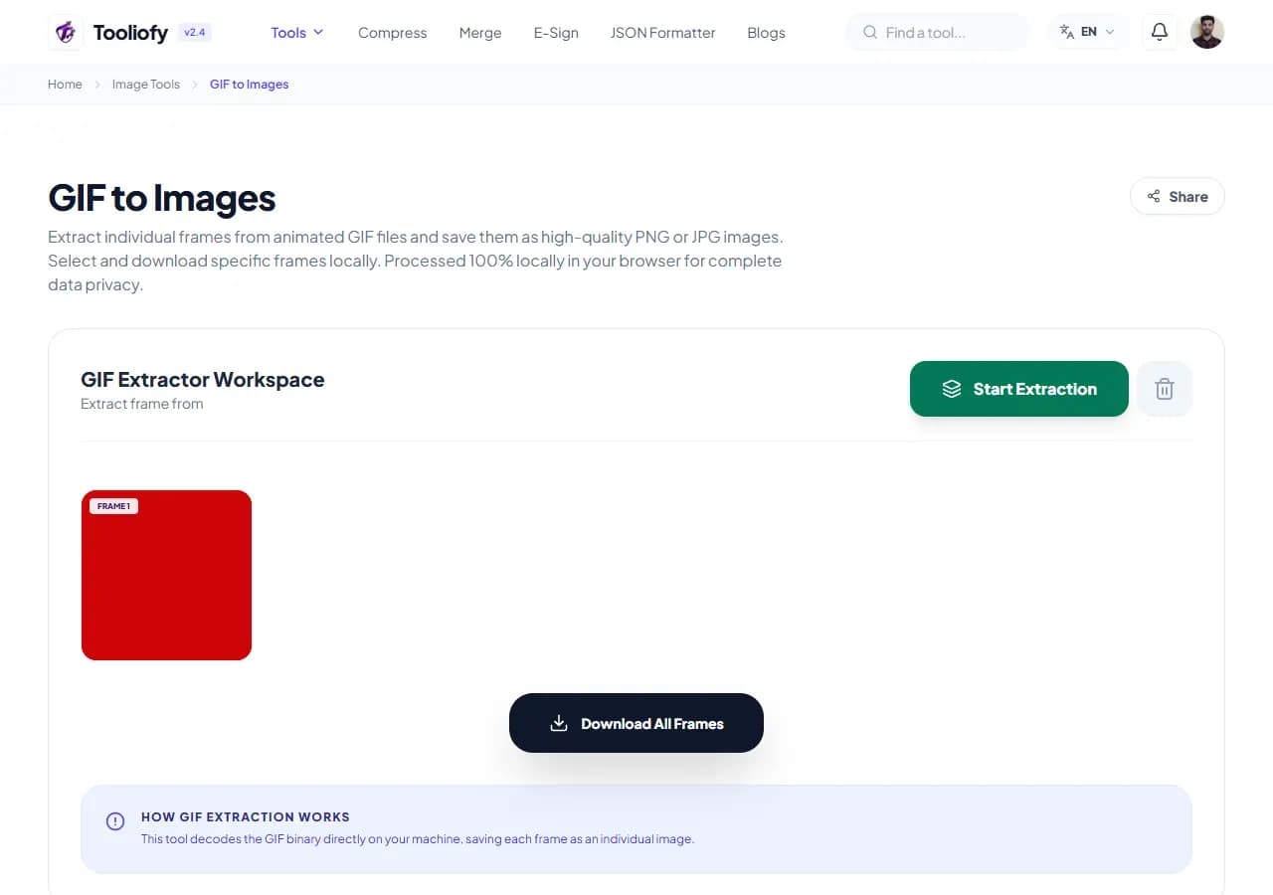Open the Merge menu item

pos(480,33)
